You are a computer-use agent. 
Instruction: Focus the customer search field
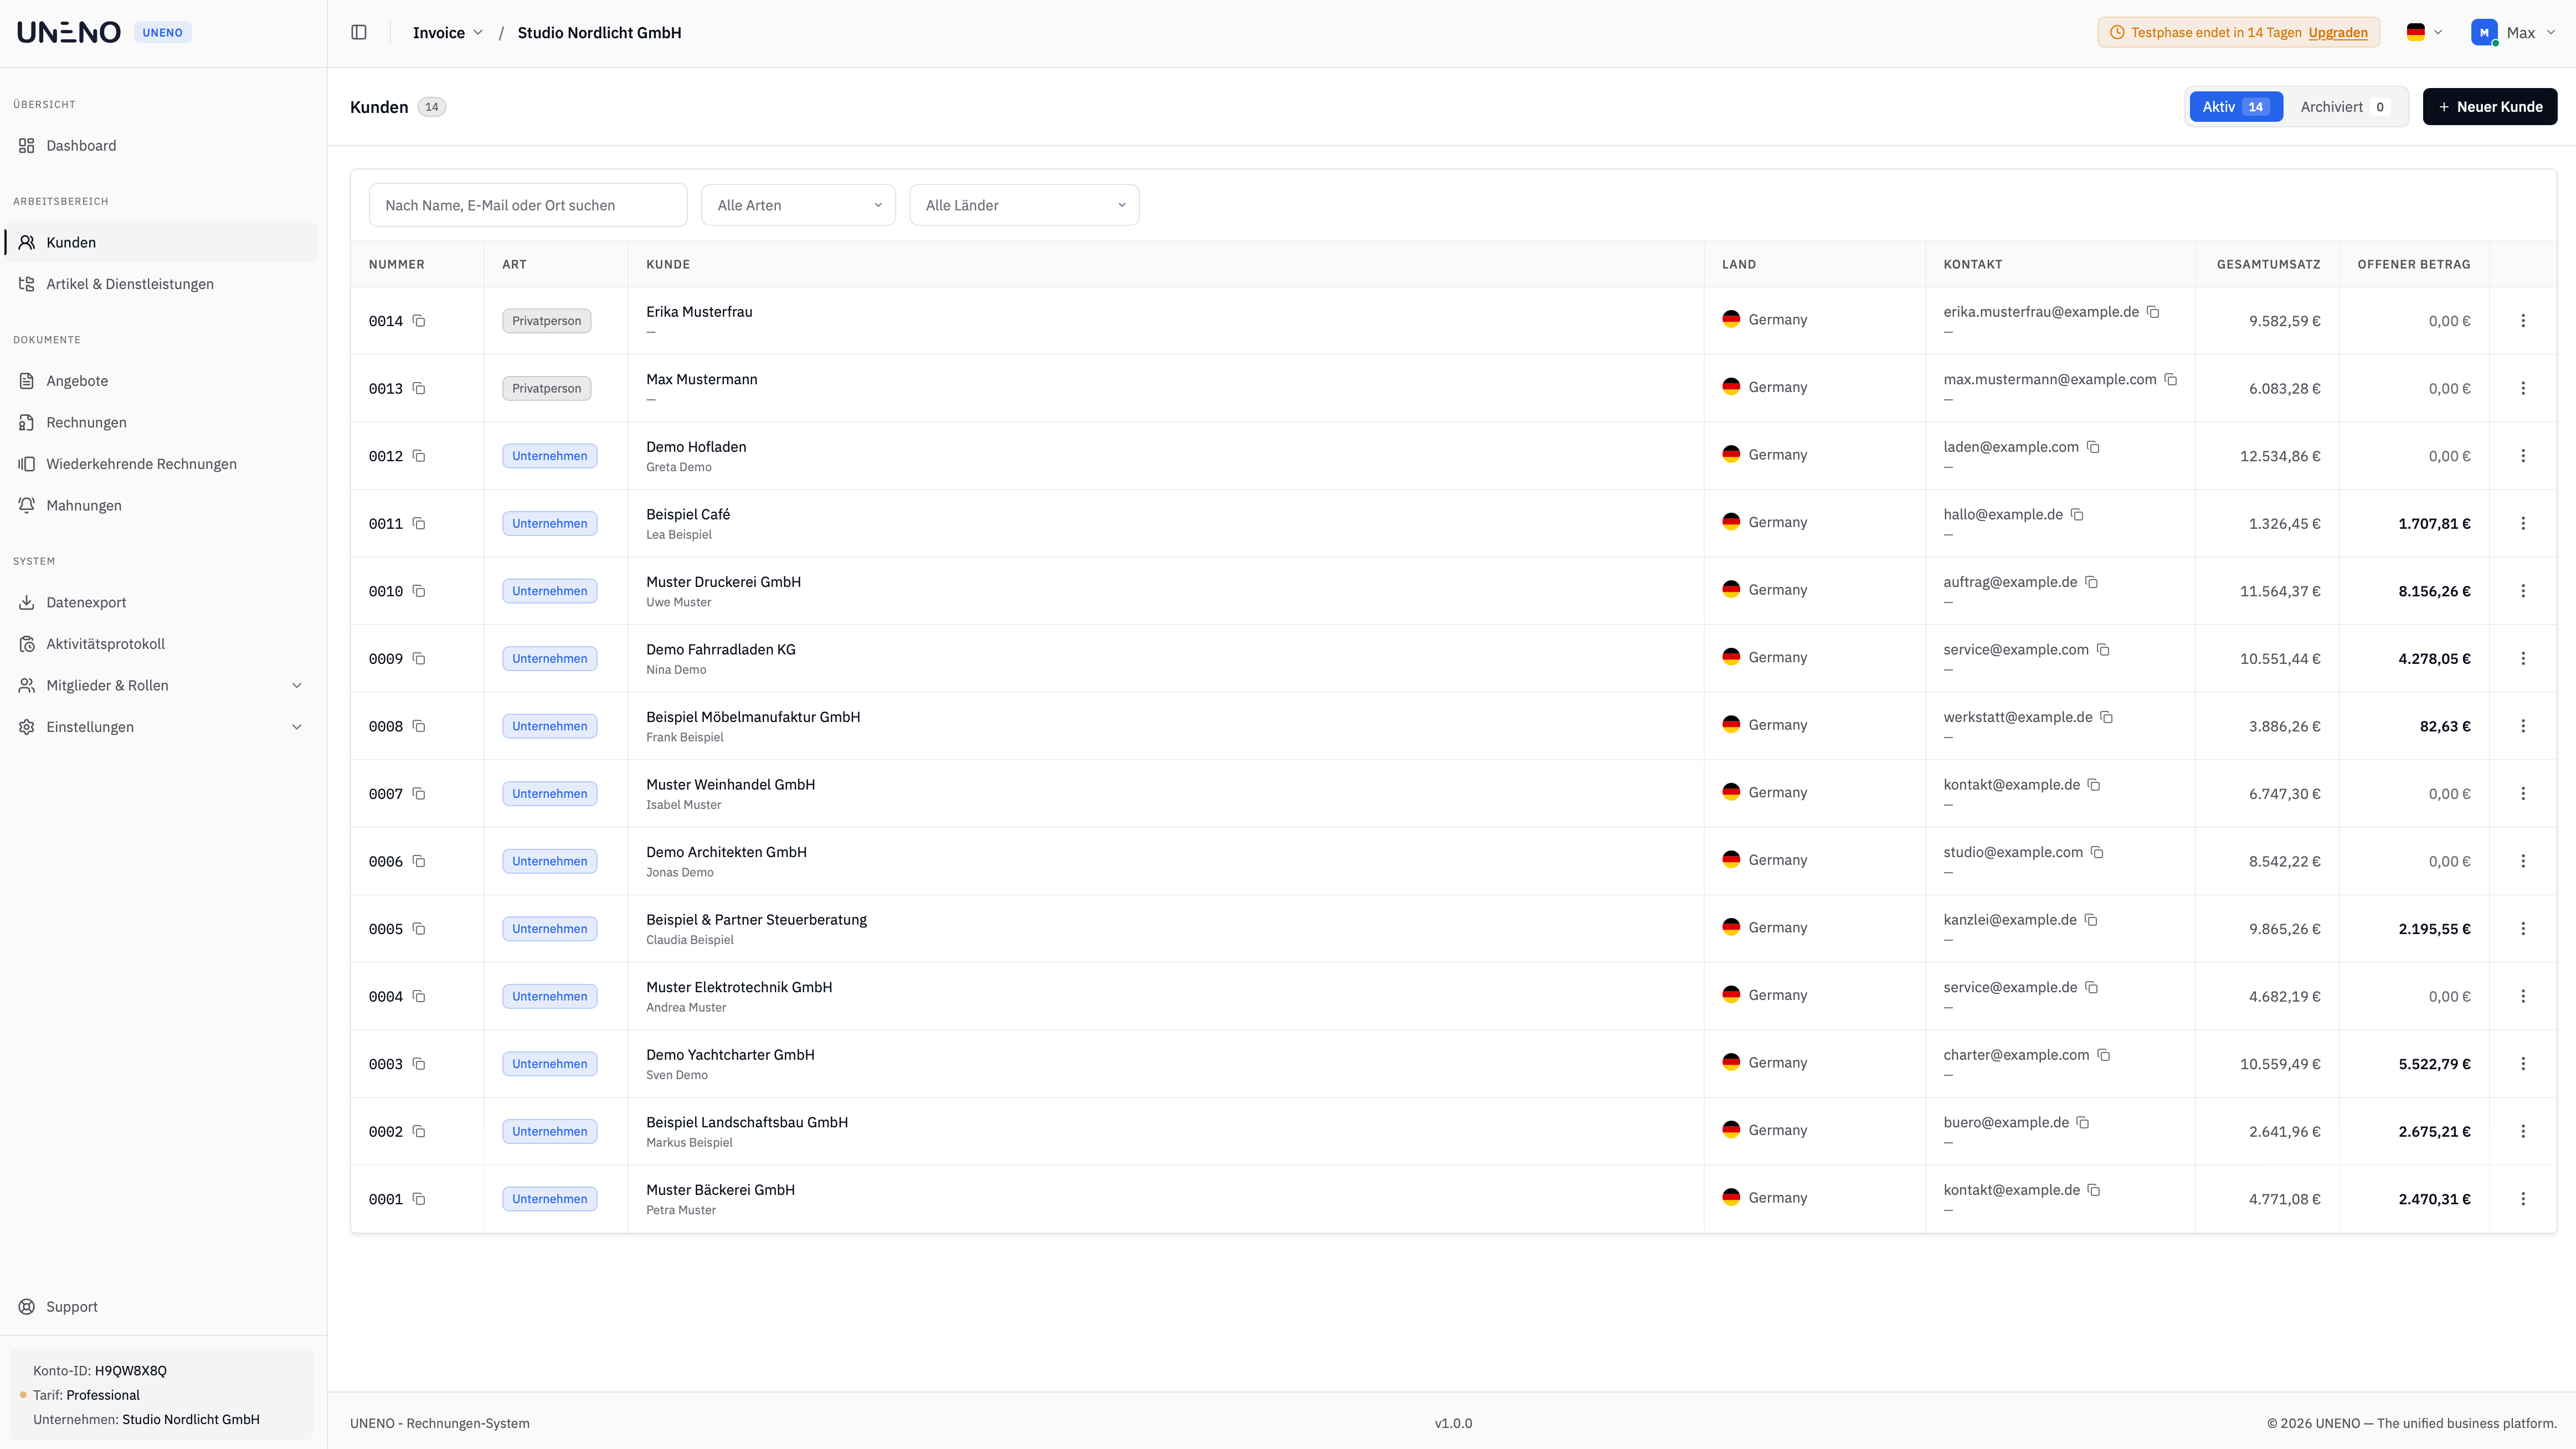click(x=528, y=205)
